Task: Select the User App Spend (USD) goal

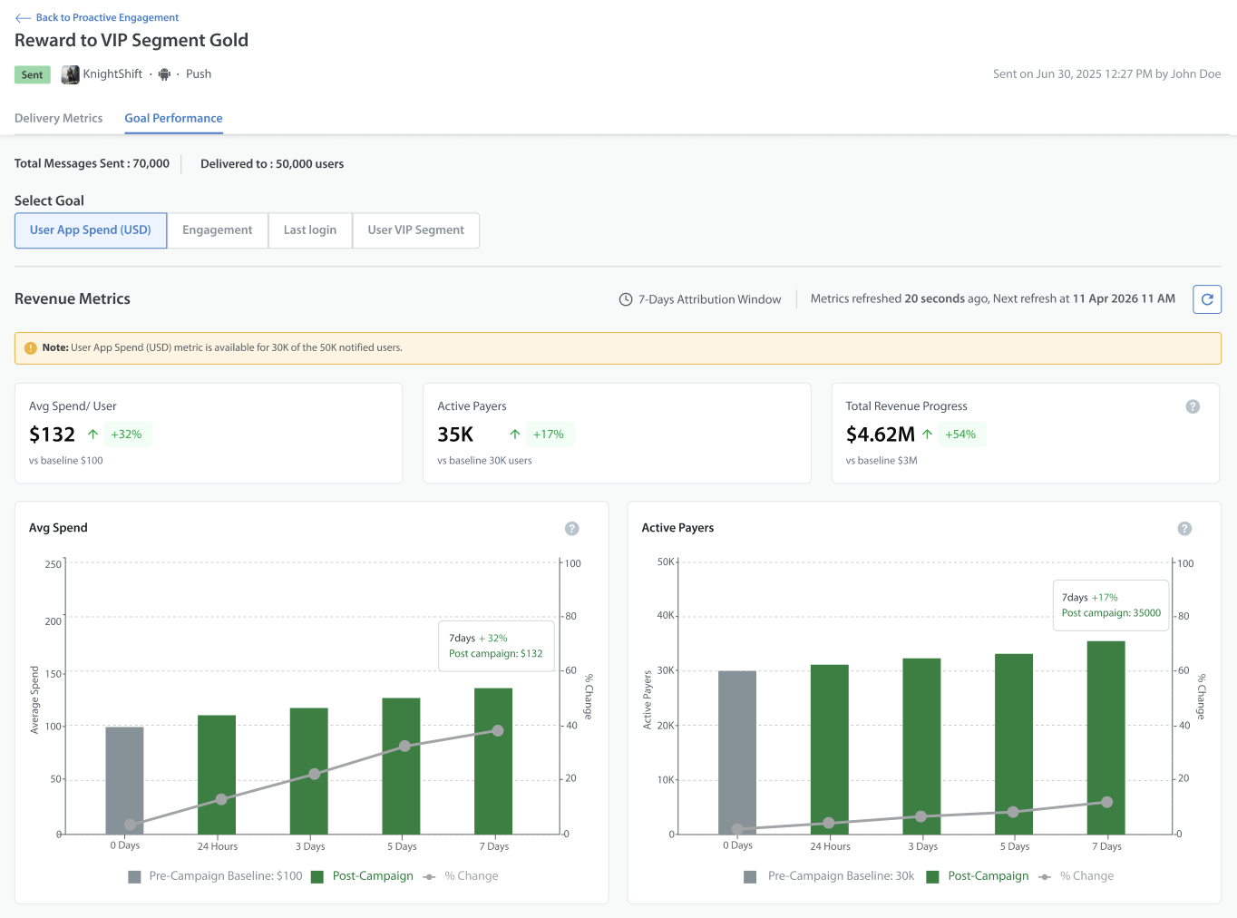Action: point(91,230)
